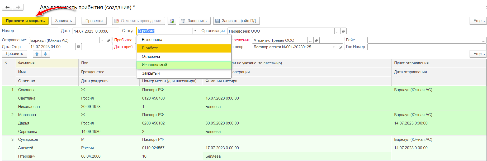This screenshot has width=487, height=161.
Task: Expand the Отправление dropdown arrow
Action: (102, 40)
